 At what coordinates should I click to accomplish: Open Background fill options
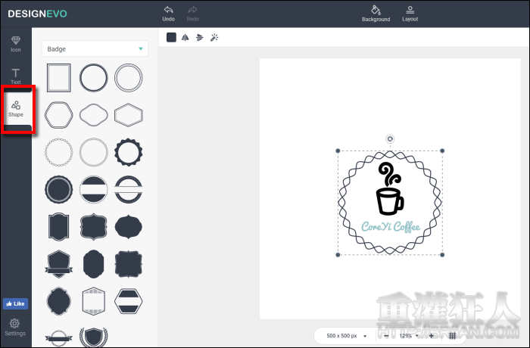click(376, 13)
